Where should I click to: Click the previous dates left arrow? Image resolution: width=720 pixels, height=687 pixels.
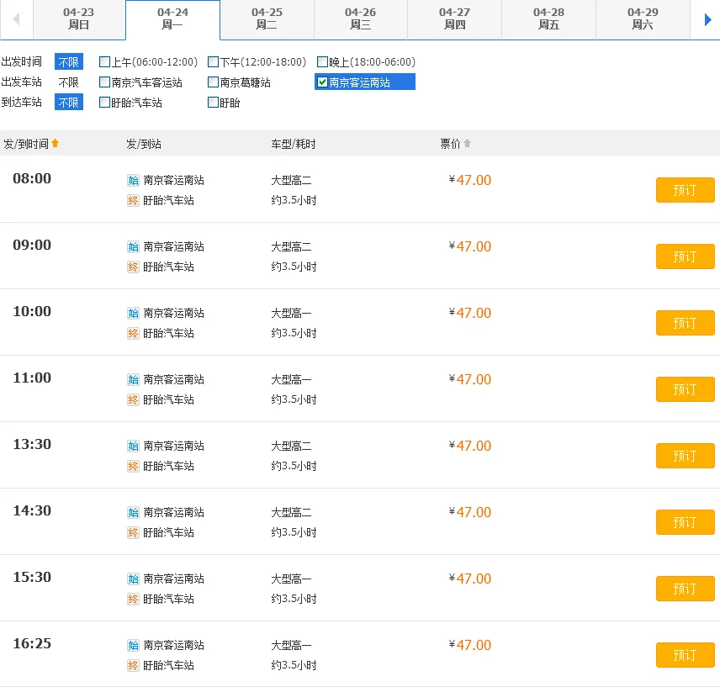[16, 19]
